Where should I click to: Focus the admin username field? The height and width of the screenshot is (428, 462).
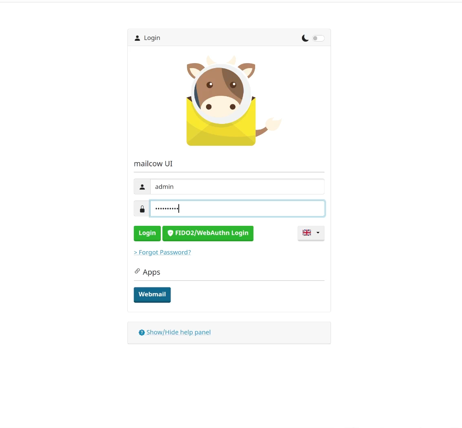point(237,187)
